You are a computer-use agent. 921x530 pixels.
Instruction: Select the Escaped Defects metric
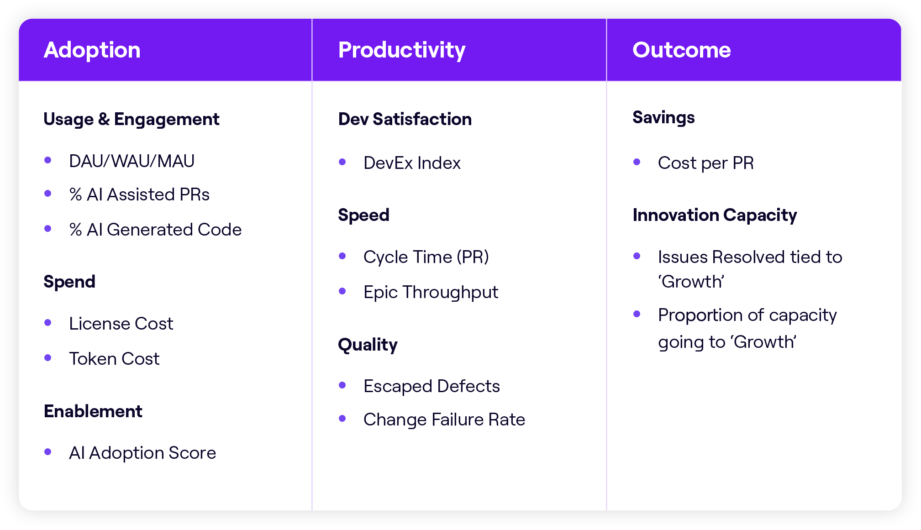(x=432, y=386)
